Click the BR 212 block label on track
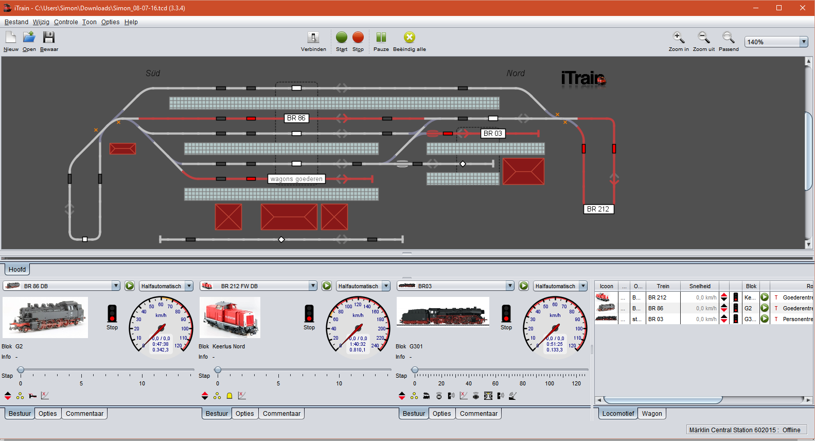Image resolution: width=815 pixels, height=441 pixels. (598, 209)
